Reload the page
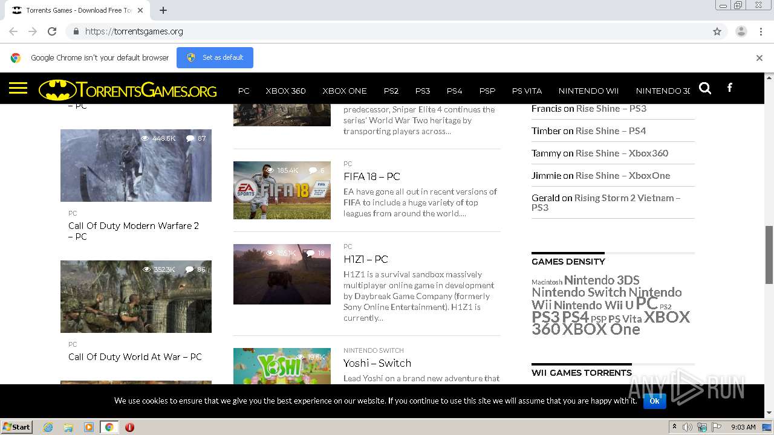 52,31
